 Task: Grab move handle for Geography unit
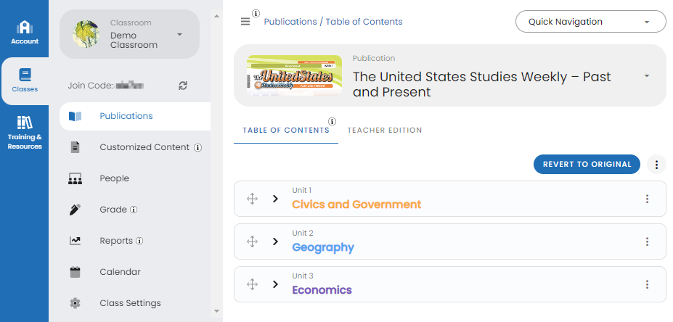pyautogui.click(x=252, y=241)
